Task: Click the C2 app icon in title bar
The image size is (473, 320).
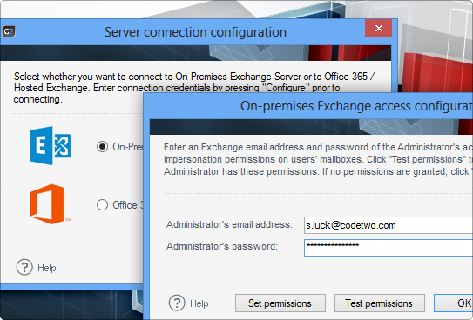Action: point(9,31)
